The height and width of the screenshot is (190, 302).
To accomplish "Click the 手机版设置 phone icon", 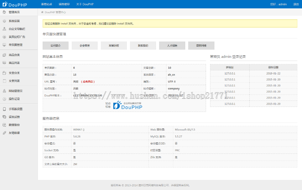I will pyautogui.click(x=4, y=109).
